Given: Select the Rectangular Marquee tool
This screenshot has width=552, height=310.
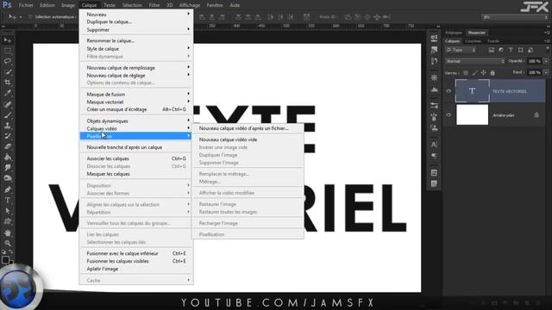Looking at the screenshot, I should tap(8, 51).
